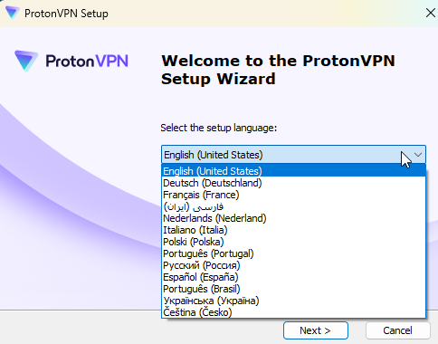Click the Next > button
This screenshot has width=438, height=344.
pyautogui.click(x=316, y=330)
